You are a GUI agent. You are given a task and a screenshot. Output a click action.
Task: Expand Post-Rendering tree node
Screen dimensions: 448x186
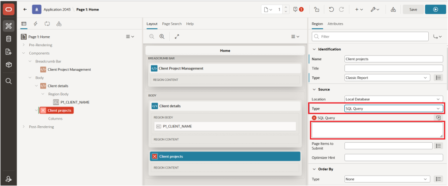[x=24, y=127]
